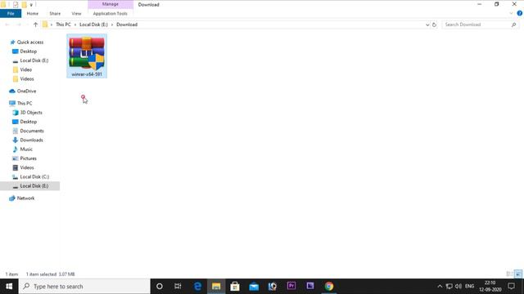This screenshot has height=294, width=524.
Task: Click the search magnifier icon
Action: coord(513,24)
